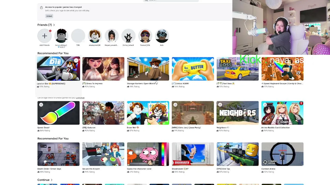Open the +1 Speed Keyboard Escape thumbnail
This screenshot has width=330, height=185.
click(282, 69)
